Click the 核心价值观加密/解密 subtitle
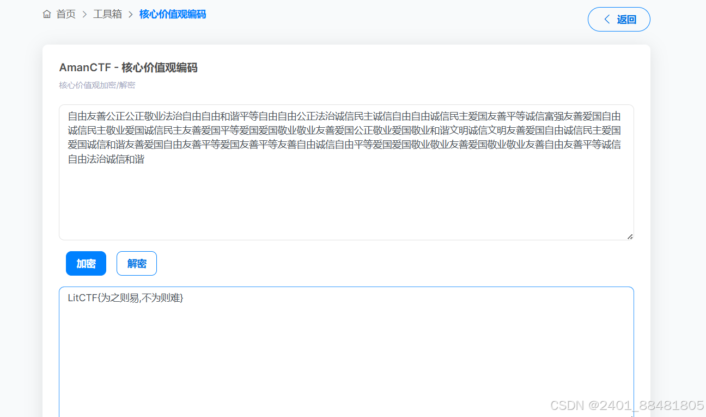 point(97,85)
